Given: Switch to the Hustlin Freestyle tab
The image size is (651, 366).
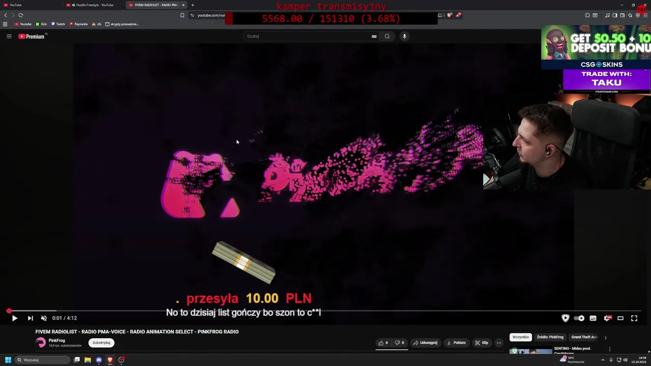Looking at the screenshot, I should [94, 5].
